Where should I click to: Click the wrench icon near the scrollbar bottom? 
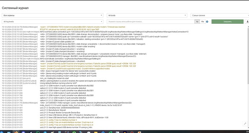tap(245, 124)
